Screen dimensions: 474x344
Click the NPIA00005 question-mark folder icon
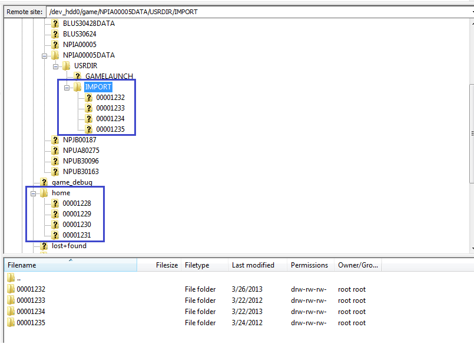click(55, 45)
